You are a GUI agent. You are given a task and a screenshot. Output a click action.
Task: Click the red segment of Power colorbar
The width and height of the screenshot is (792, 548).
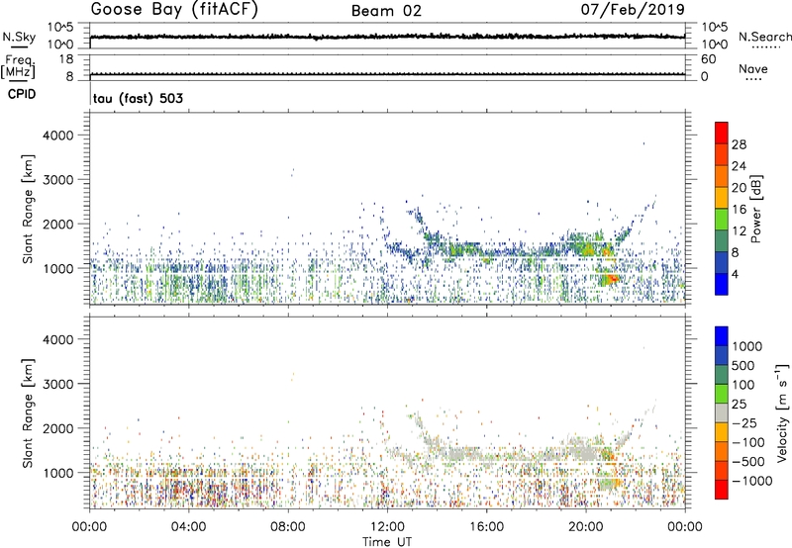[721, 131]
